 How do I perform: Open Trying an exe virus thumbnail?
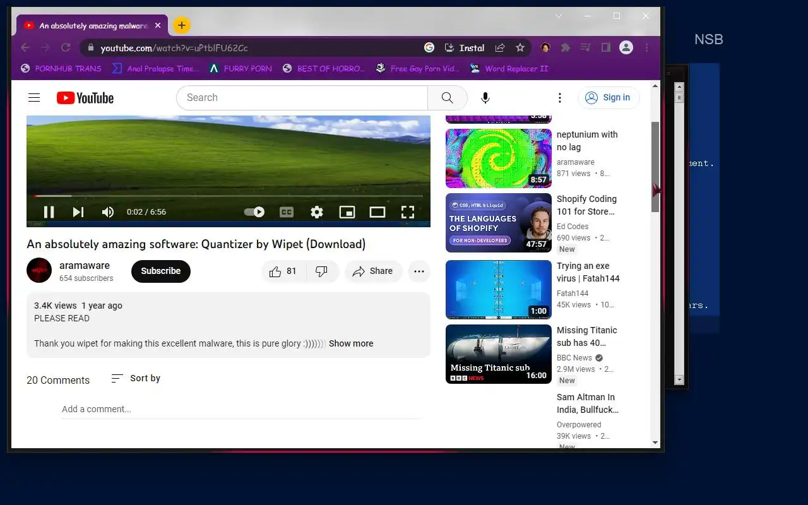(499, 290)
